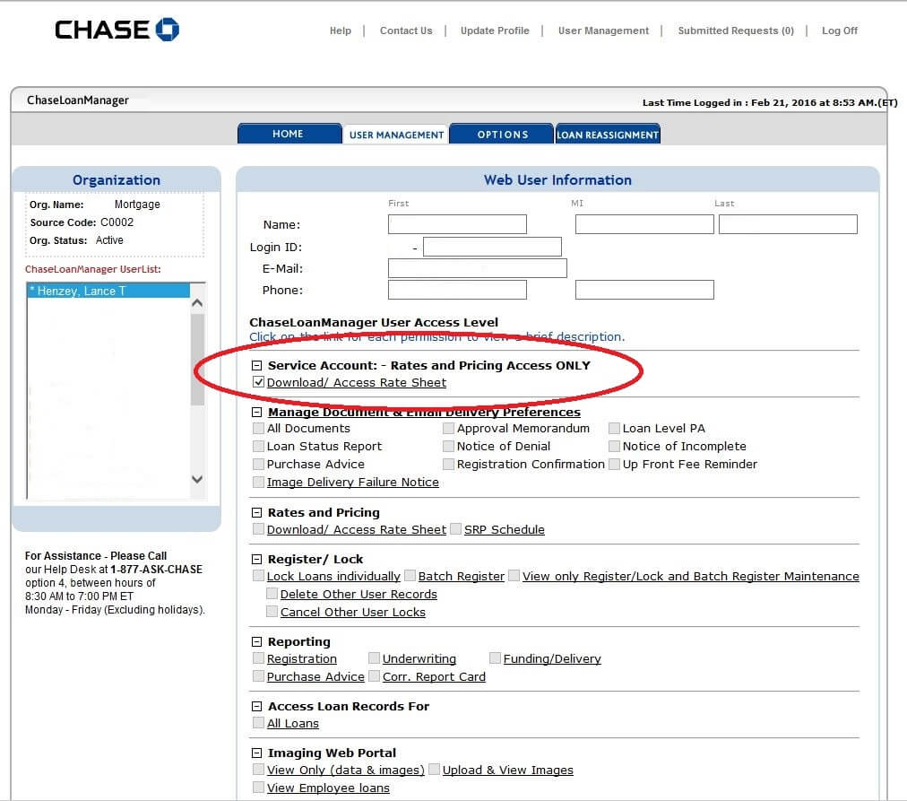Check the All Documents checkbox
The image size is (907, 801).
259,428
